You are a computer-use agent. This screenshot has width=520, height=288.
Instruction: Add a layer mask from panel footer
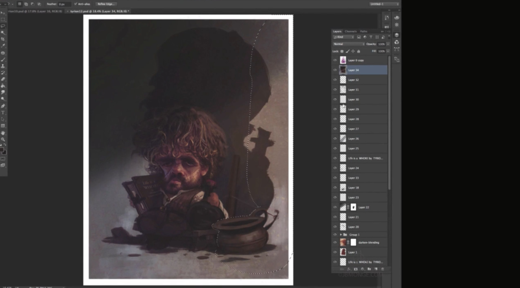click(356, 269)
